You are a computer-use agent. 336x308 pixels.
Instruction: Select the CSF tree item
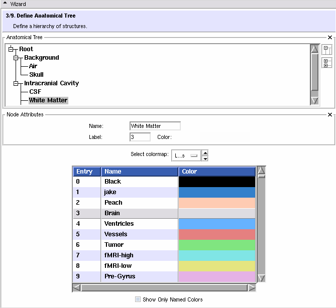tap(35, 92)
